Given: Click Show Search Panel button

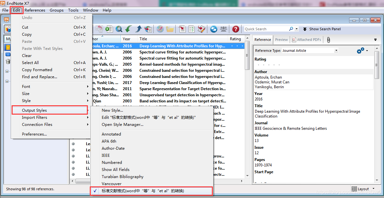Looking at the screenshot, I should (x=322, y=29).
